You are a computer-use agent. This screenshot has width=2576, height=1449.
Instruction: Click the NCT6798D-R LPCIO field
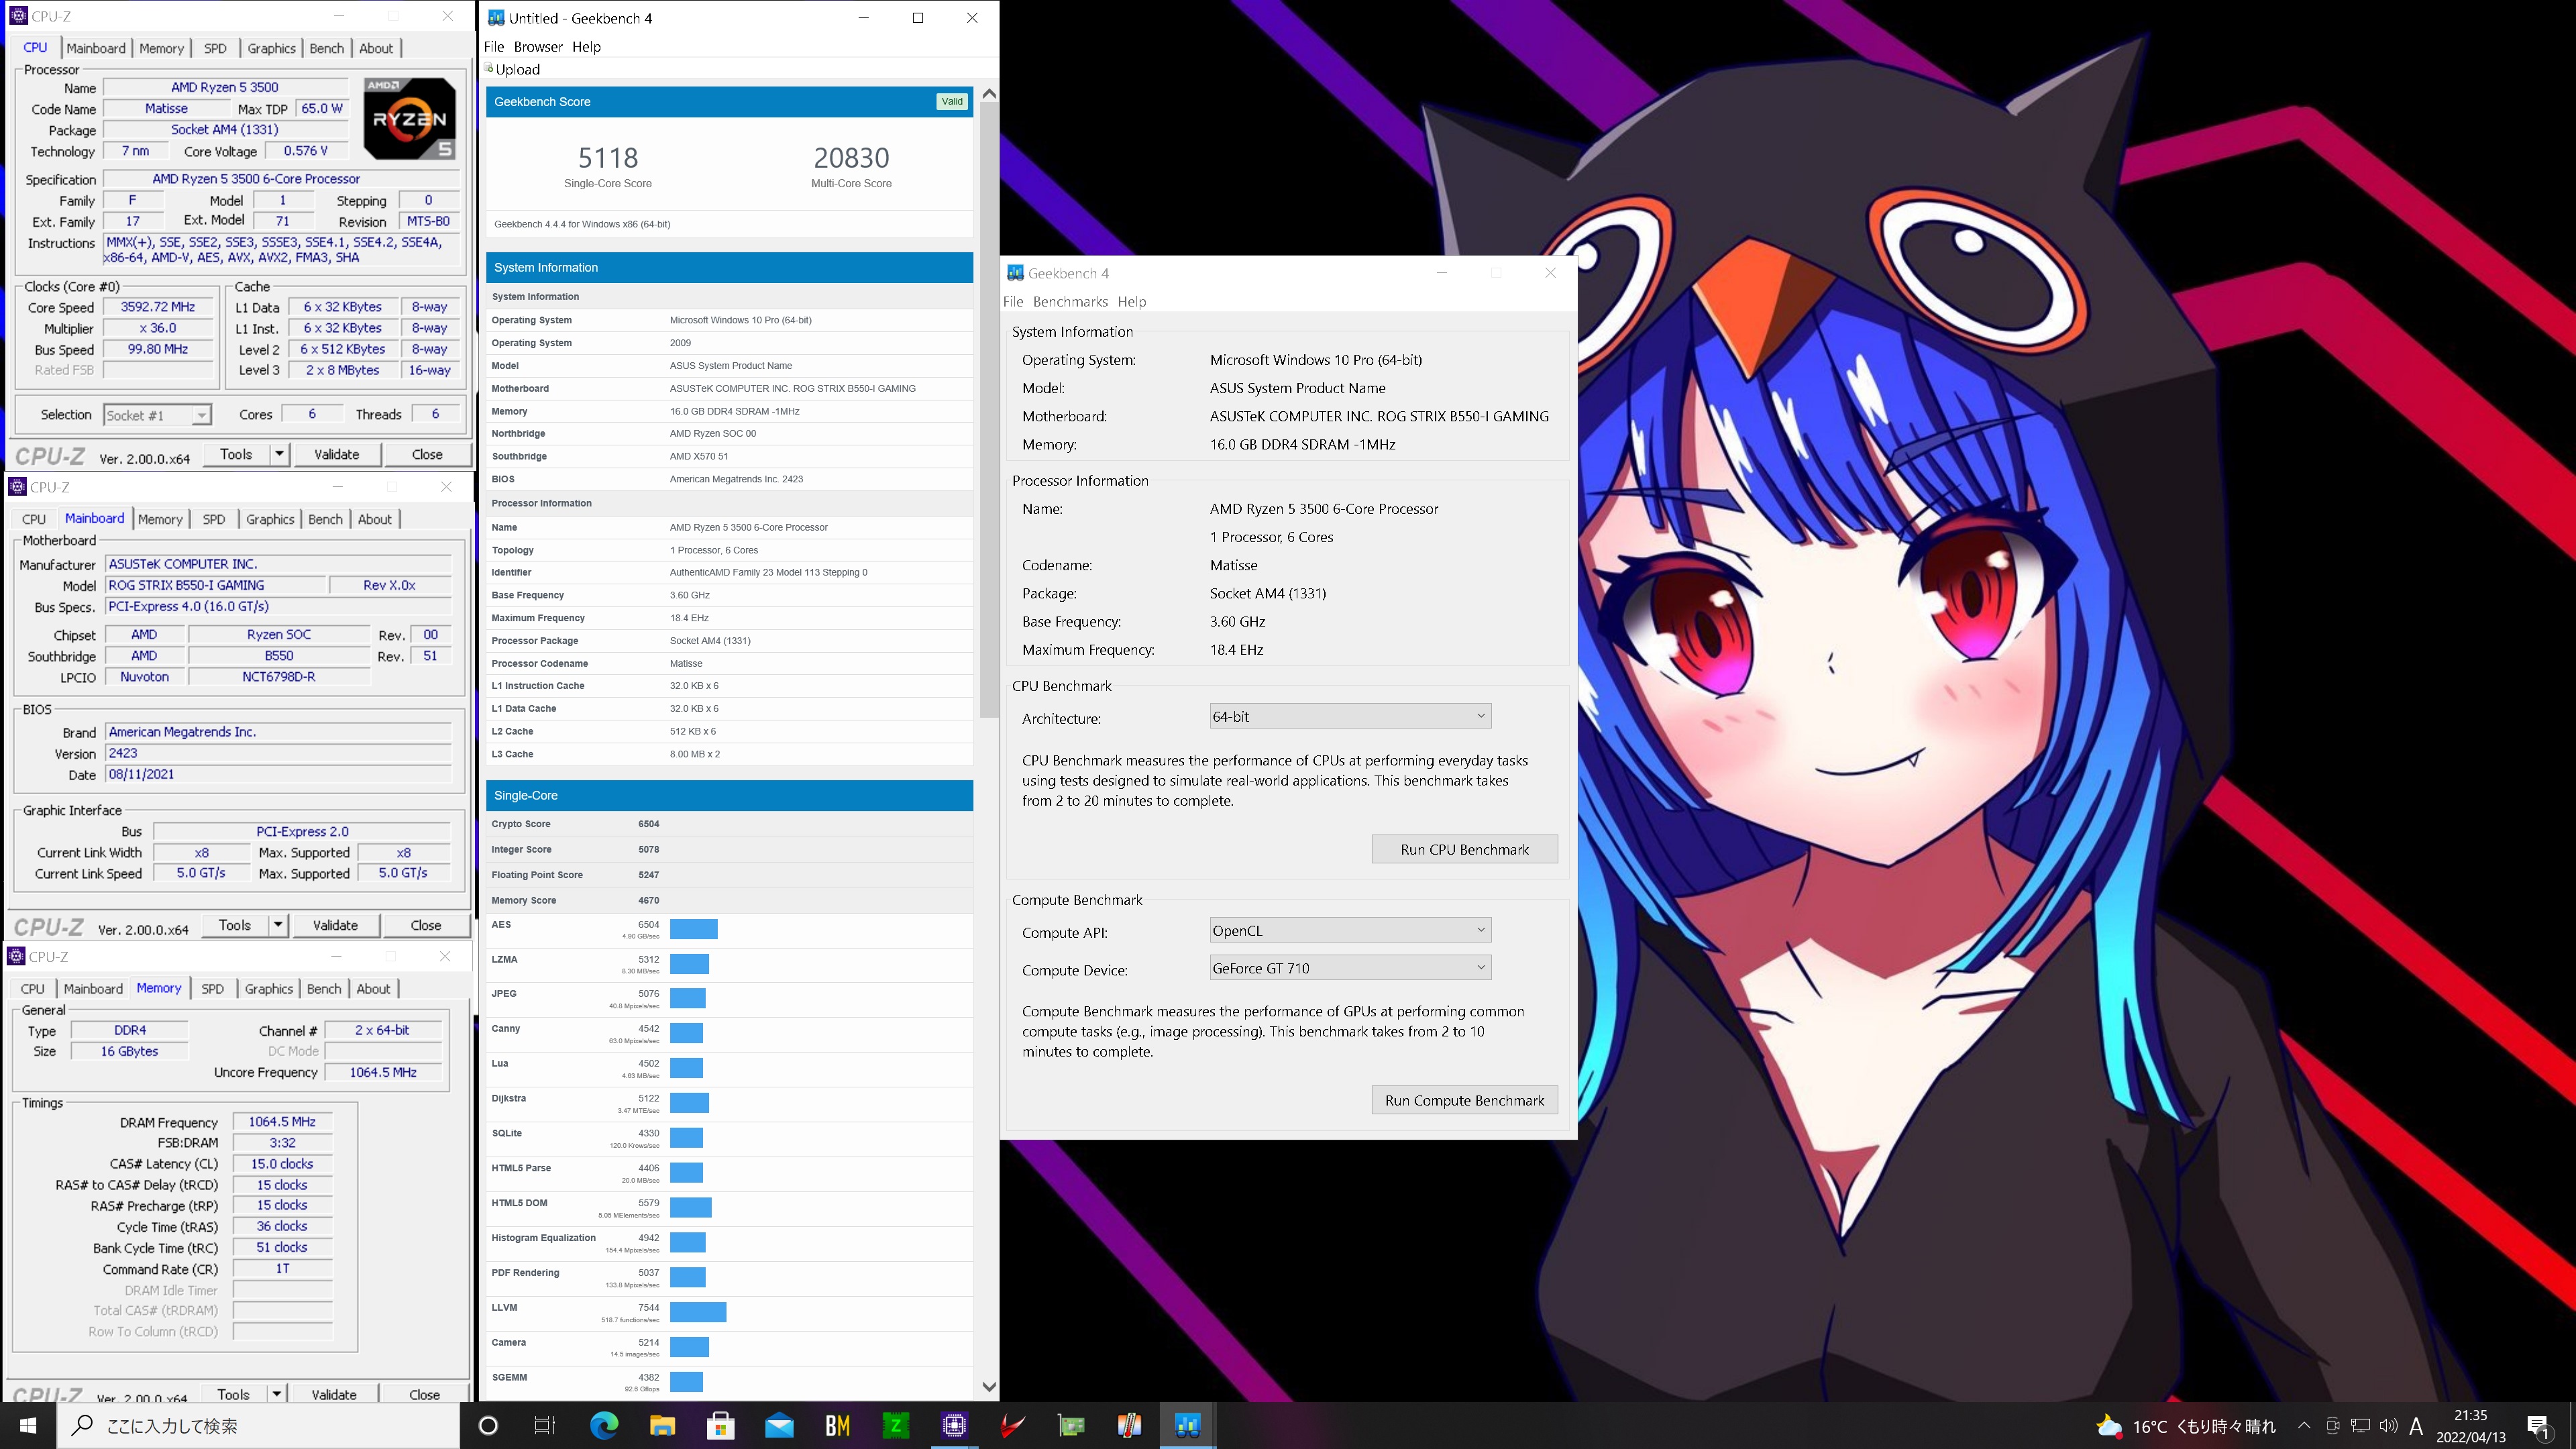tap(279, 677)
